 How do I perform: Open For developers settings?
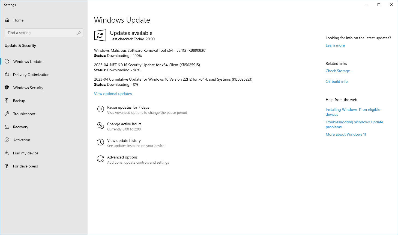(25, 166)
